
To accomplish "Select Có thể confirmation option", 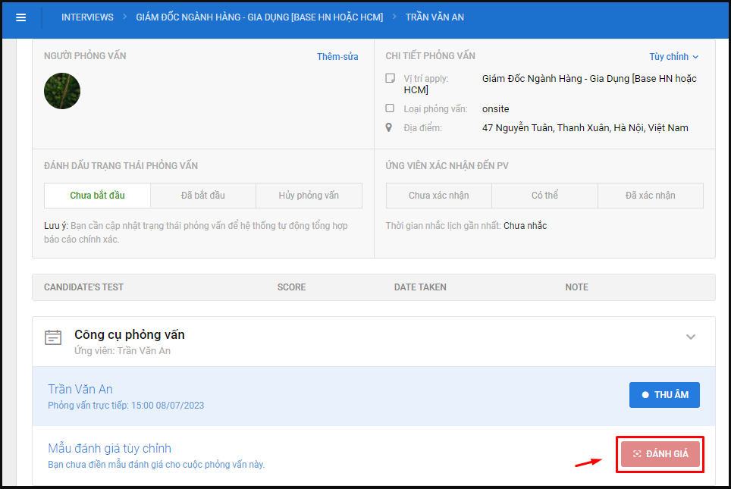I will (x=544, y=196).
